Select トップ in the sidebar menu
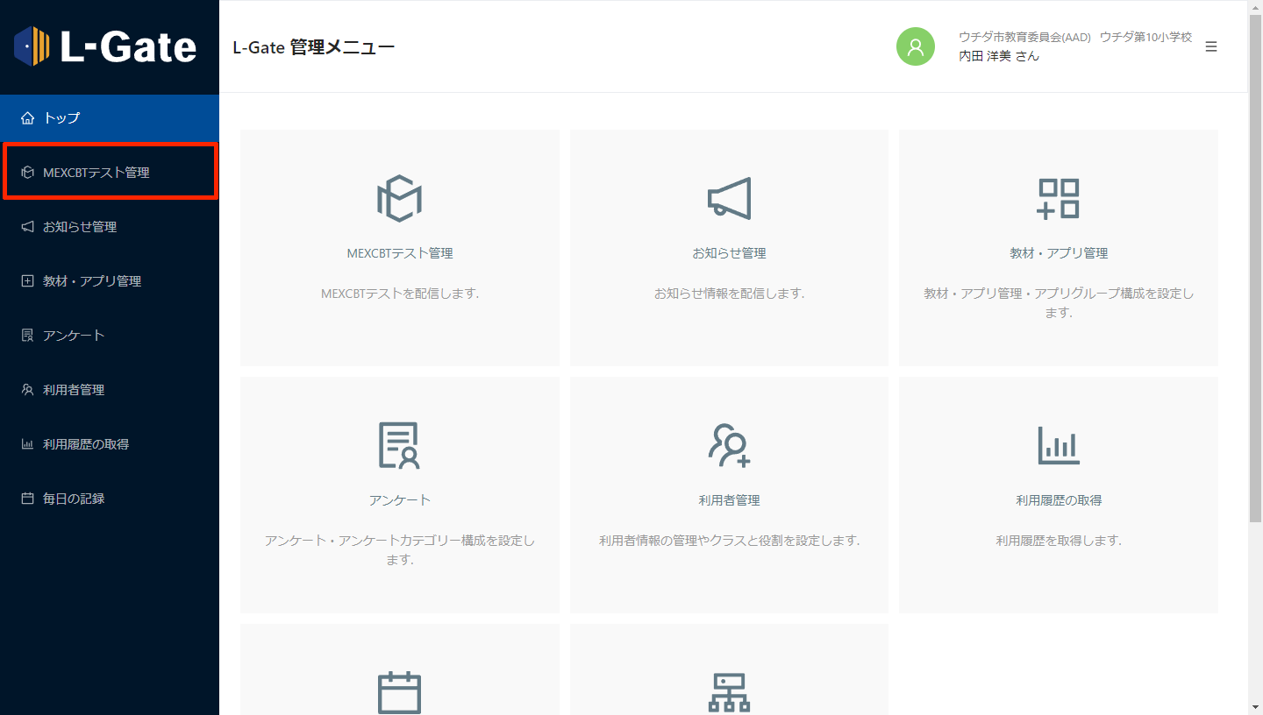The width and height of the screenshot is (1263, 715). [x=110, y=117]
